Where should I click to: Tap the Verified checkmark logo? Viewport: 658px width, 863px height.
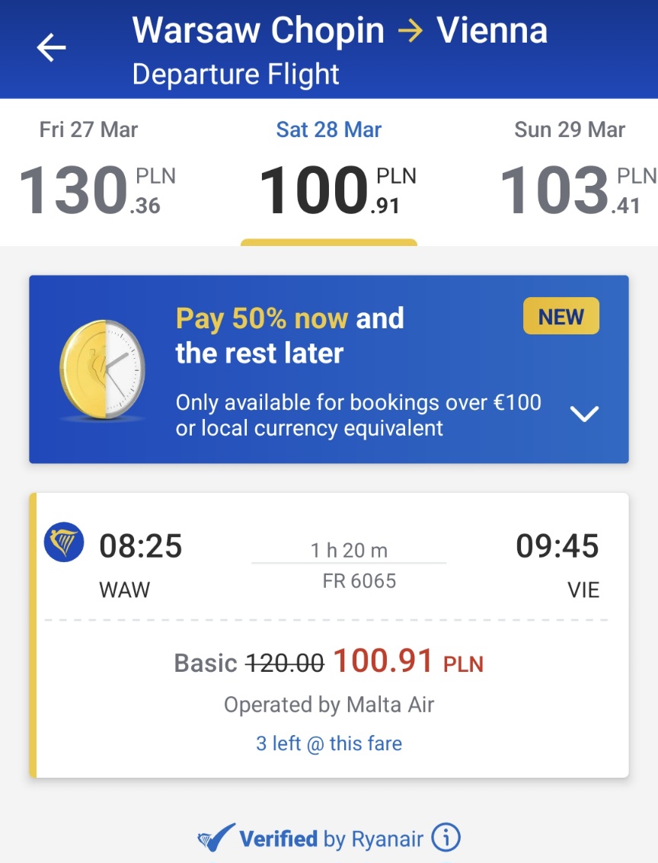tap(216, 838)
